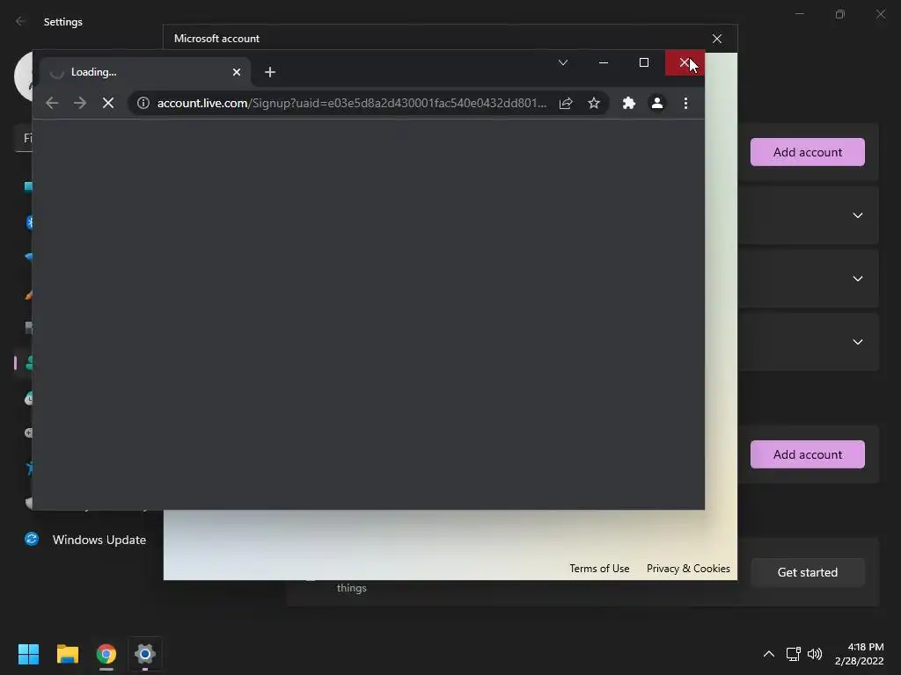This screenshot has height=675, width=901.
Task: Click the upper Add account button
Action: click(808, 152)
